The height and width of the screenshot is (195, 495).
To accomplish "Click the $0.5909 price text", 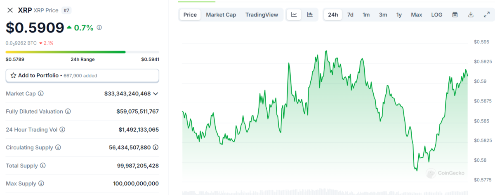I will [x=35, y=28].
